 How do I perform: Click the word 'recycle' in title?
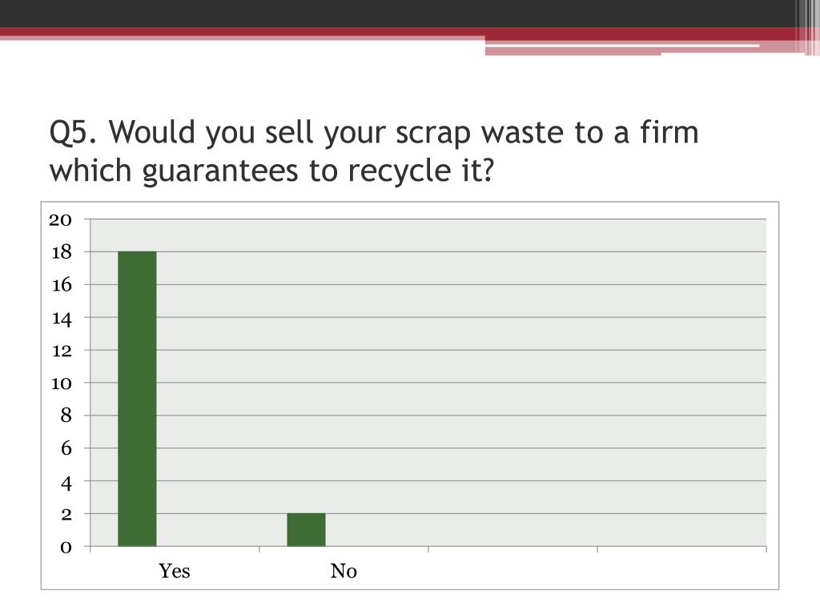point(399,171)
